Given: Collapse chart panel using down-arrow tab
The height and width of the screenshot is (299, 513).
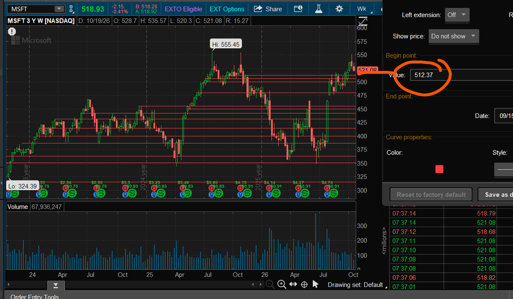Looking at the screenshot, I should 56,285.
